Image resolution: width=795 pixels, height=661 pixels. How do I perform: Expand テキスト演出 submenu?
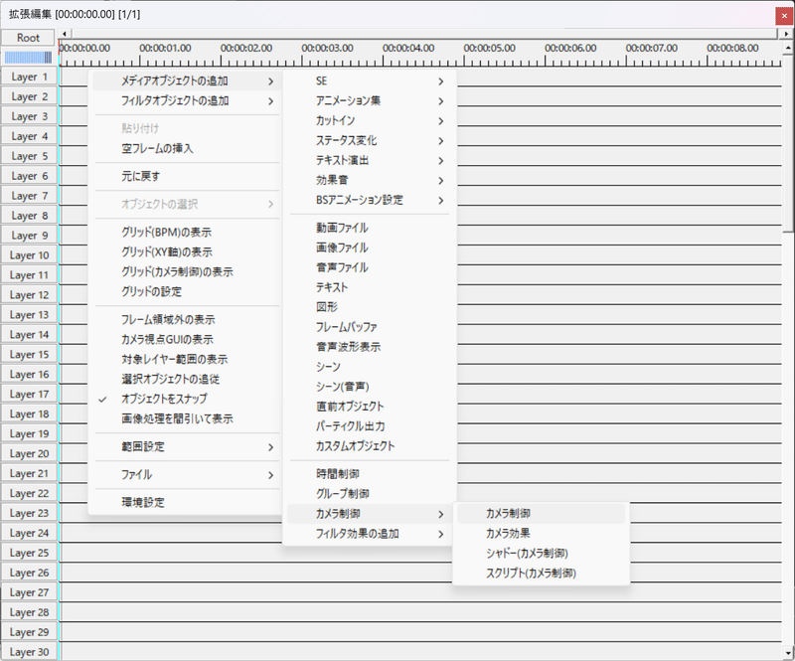tap(370, 160)
